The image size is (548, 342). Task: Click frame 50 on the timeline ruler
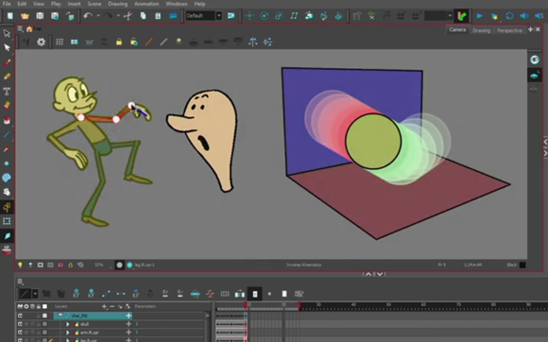tap(388, 305)
